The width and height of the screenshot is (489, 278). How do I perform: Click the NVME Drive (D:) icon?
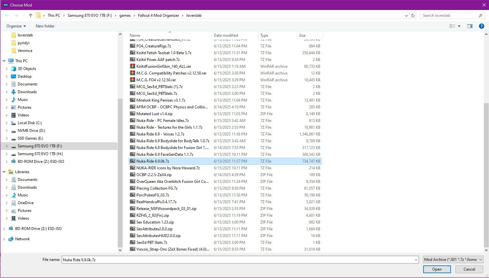pos(14,131)
